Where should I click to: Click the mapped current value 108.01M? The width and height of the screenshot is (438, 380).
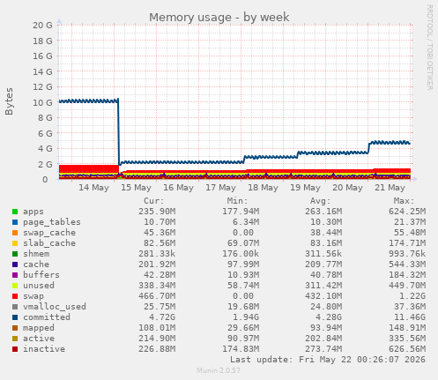click(x=157, y=328)
